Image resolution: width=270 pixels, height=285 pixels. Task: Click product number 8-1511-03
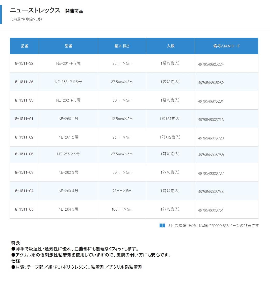coord(24,172)
